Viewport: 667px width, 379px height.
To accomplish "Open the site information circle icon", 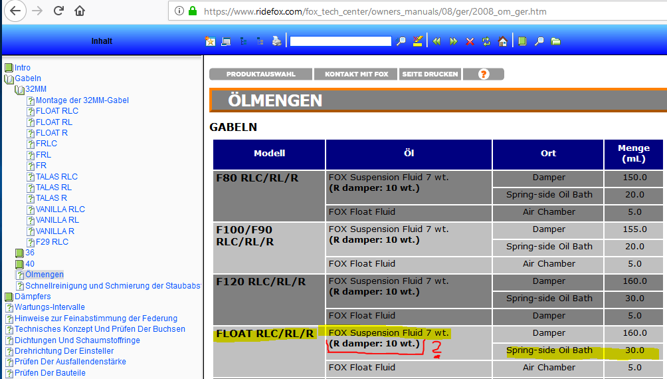I will pyautogui.click(x=179, y=11).
